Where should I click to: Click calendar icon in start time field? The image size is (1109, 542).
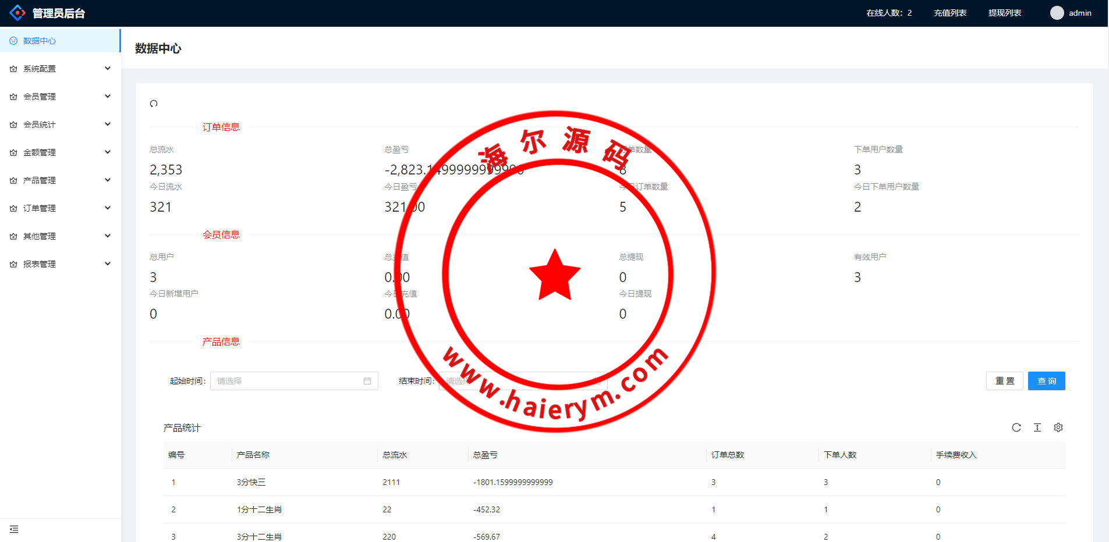367,381
